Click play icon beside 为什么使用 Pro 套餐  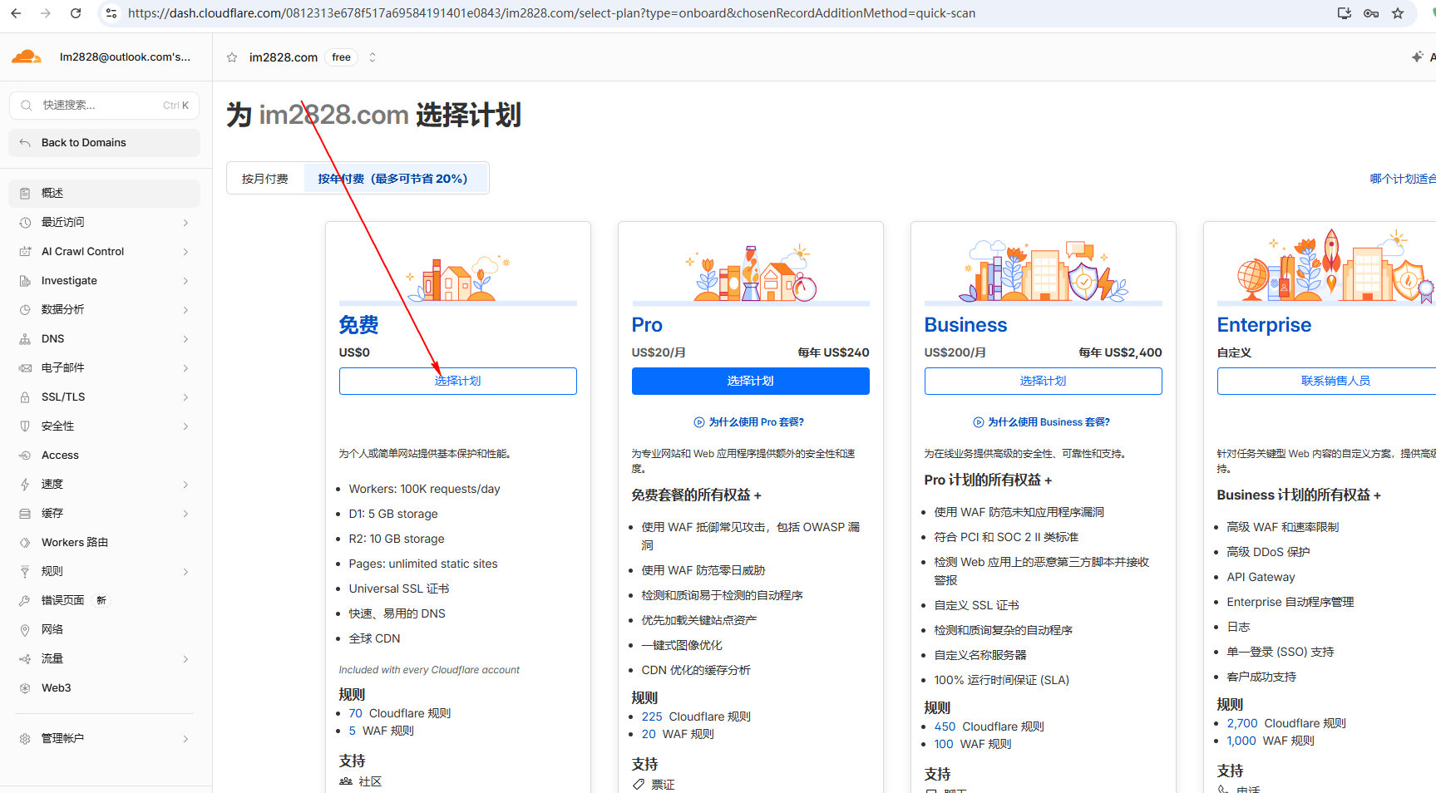click(x=699, y=422)
